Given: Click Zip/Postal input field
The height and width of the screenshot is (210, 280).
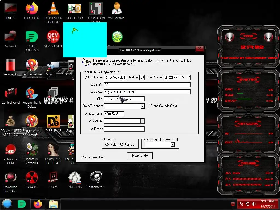Looking at the screenshot, I should pyautogui.click(x=114, y=113).
